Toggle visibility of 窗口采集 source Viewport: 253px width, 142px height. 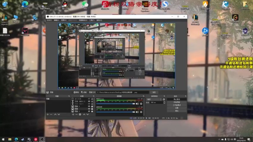[89, 99]
